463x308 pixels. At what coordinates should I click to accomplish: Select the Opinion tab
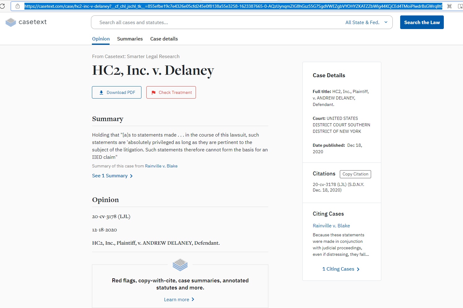(101, 39)
